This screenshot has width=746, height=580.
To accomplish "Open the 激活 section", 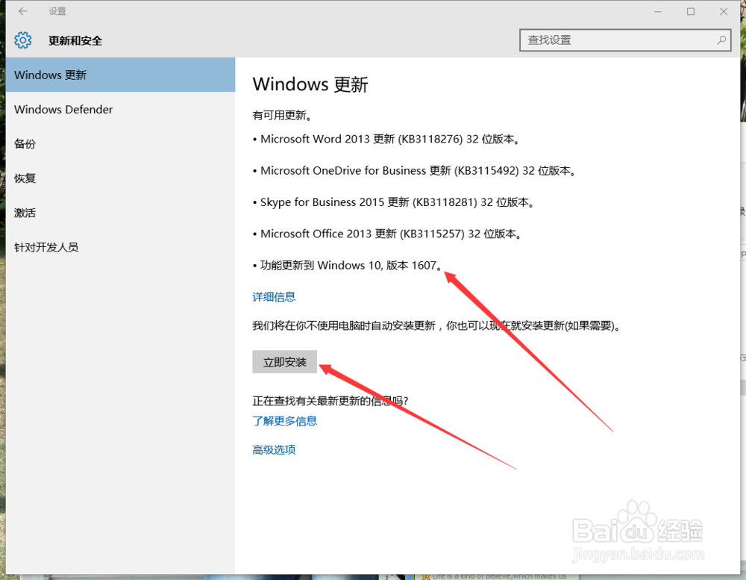I will (x=120, y=213).
